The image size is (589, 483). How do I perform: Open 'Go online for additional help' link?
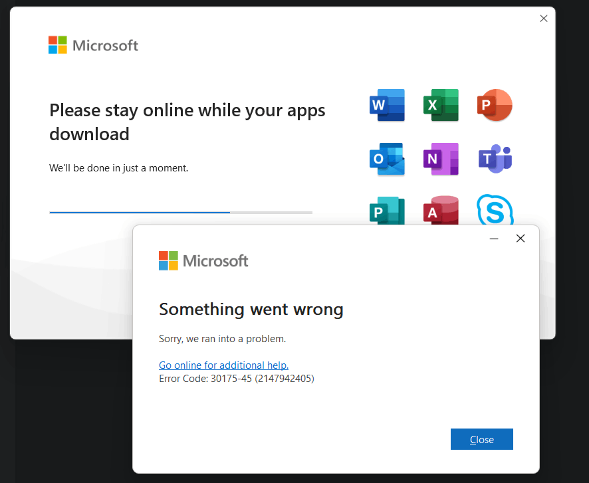tap(223, 365)
